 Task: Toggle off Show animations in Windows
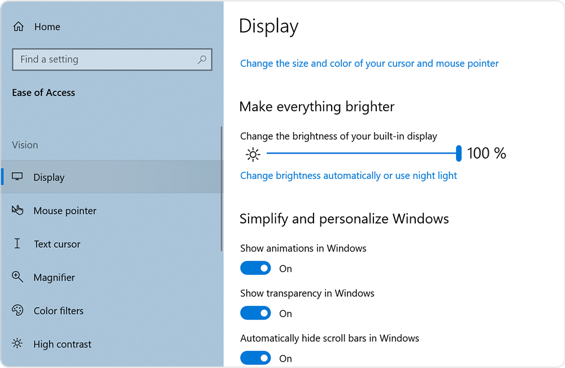tap(255, 268)
